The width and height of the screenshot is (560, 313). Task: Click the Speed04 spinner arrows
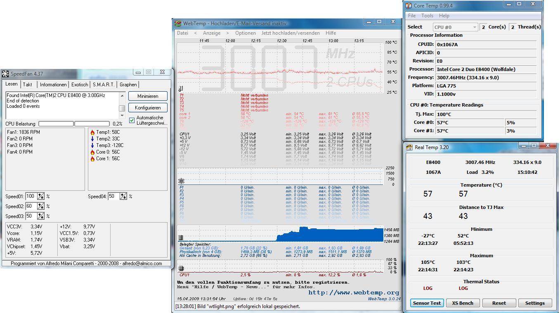[x=123, y=196]
